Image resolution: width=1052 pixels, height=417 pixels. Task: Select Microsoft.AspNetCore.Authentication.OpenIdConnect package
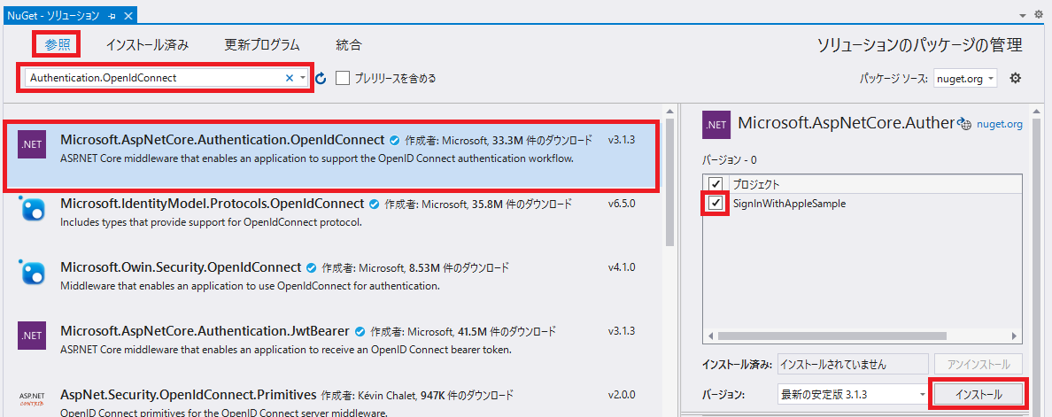[x=331, y=156]
